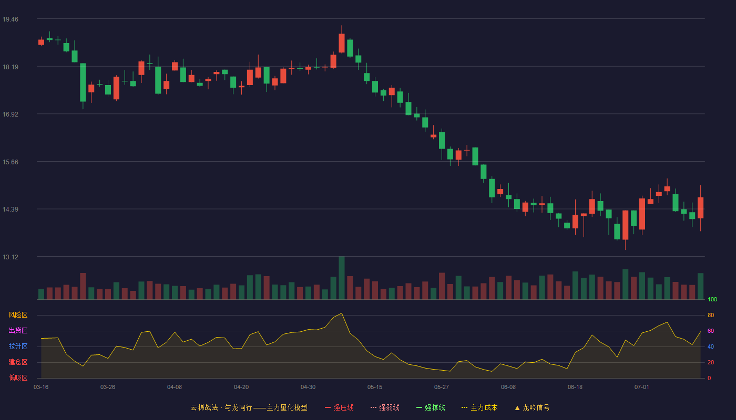736x420 pixels.
Task: Select the last red candlestick on the right
Action: tap(700, 208)
